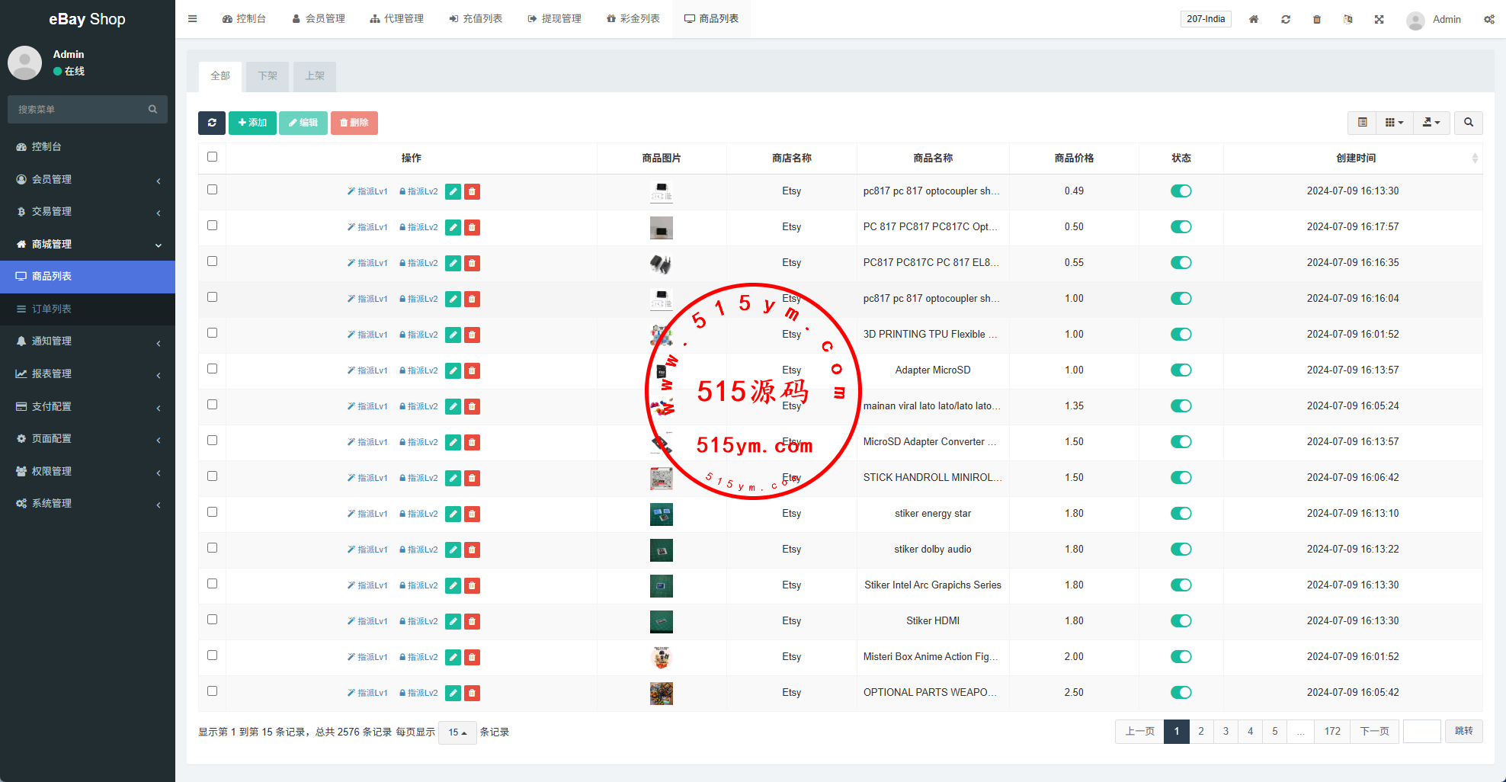Click the table refresh icon button
The image size is (1506, 782).
point(212,123)
